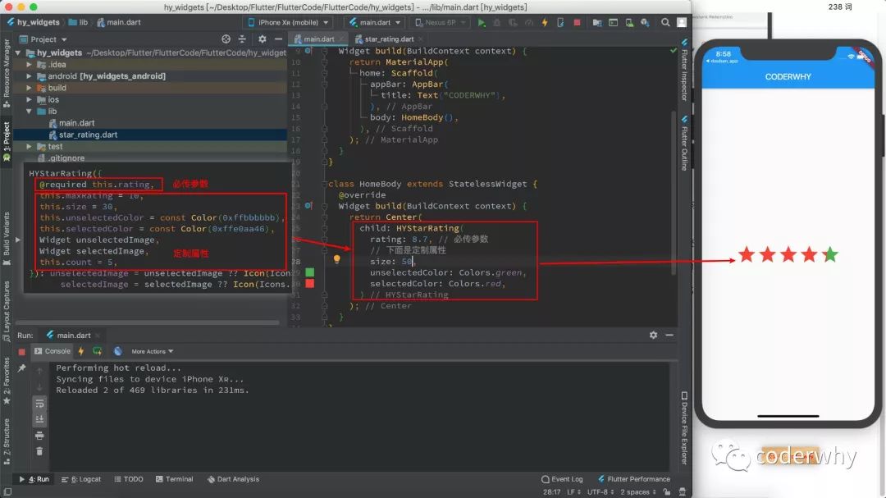Toggle scroll to end in console
This screenshot has height=498, width=886.
pos(39,419)
